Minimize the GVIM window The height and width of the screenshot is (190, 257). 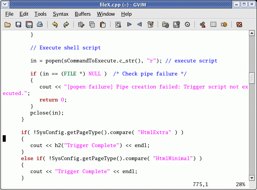click(236, 4)
